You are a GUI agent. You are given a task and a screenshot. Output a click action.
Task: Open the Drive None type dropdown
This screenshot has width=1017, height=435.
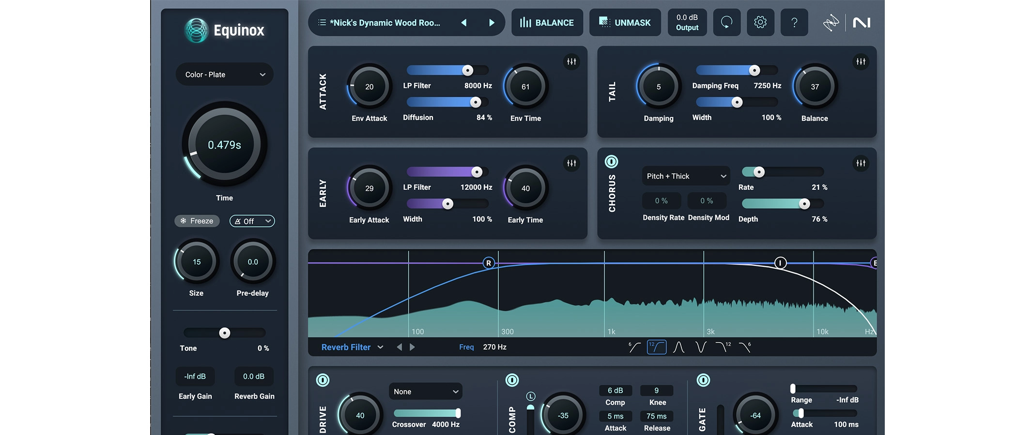point(425,391)
